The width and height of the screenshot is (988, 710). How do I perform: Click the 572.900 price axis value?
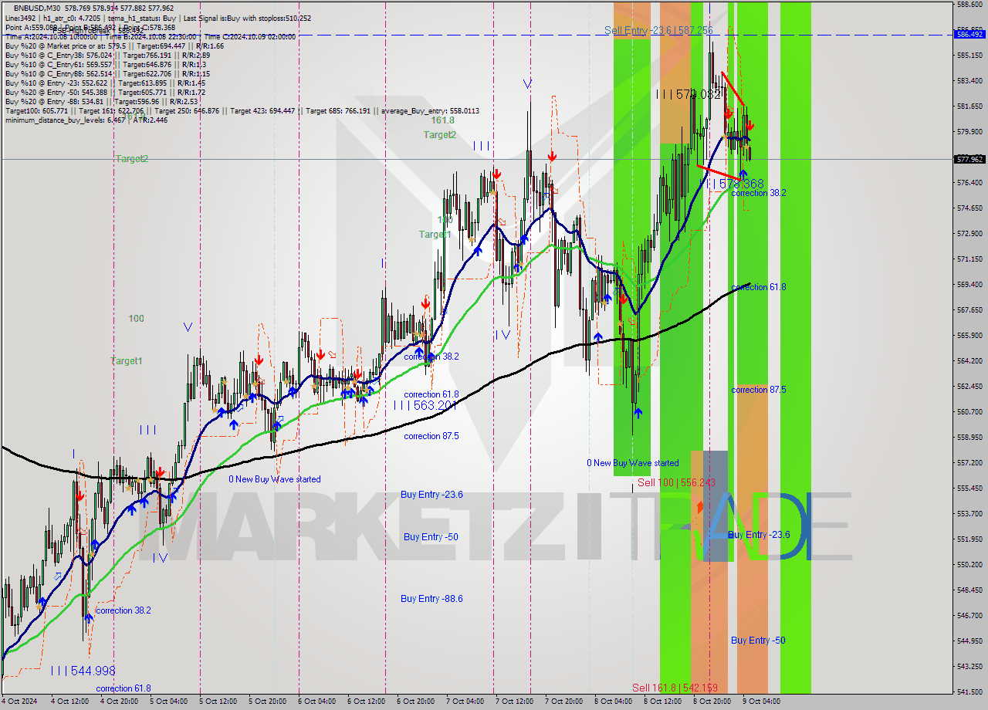coord(969,233)
